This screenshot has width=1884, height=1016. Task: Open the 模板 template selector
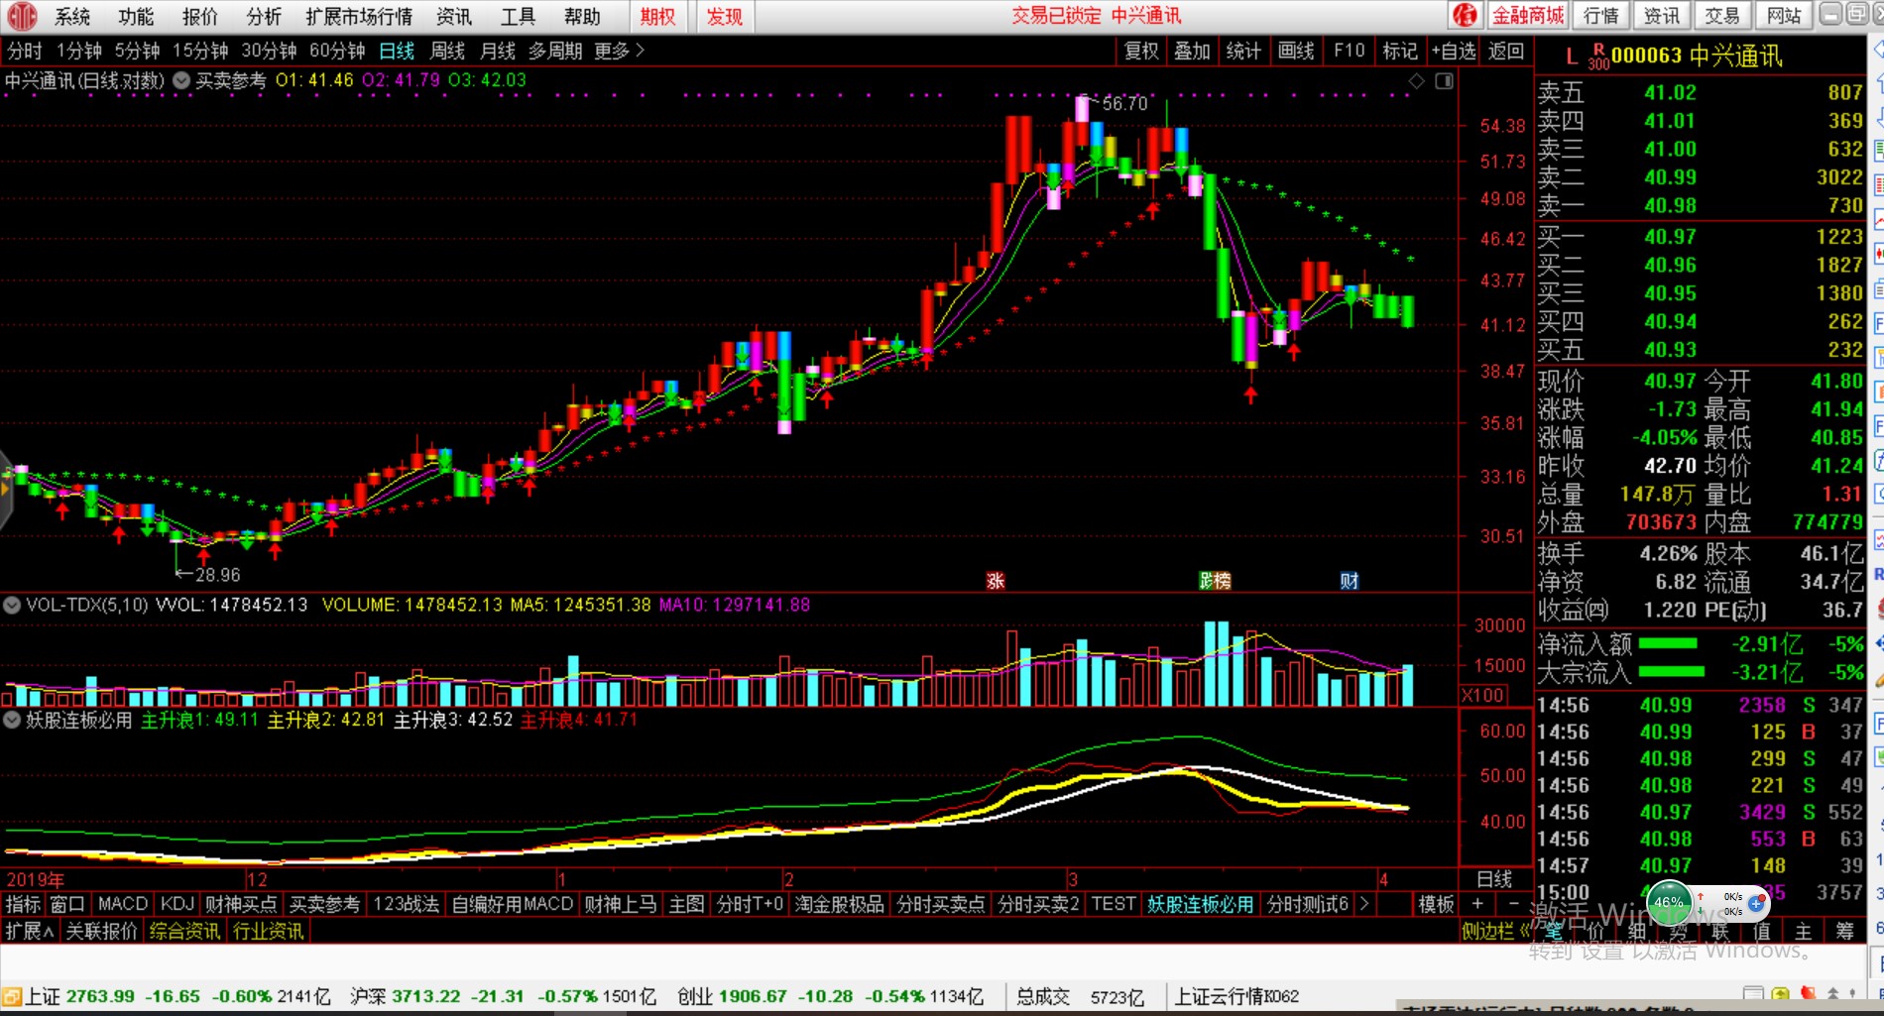[1436, 904]
